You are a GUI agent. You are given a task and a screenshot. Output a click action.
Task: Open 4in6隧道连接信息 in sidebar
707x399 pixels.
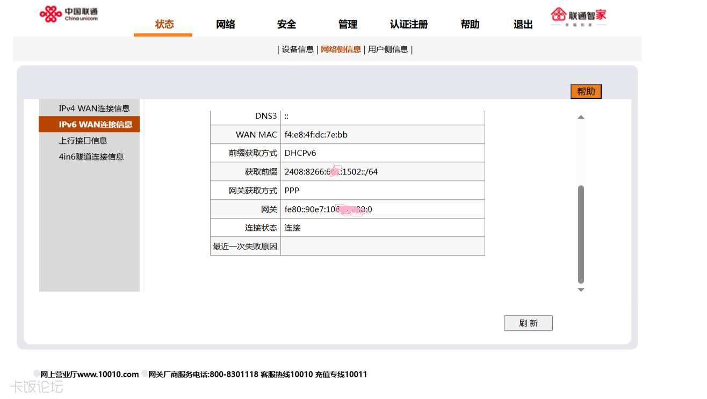pos(91,157)
